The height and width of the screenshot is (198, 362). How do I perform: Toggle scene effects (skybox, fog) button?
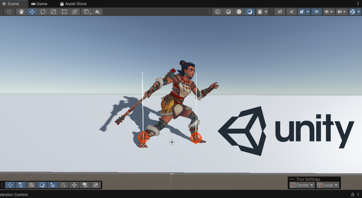point(302,12)
